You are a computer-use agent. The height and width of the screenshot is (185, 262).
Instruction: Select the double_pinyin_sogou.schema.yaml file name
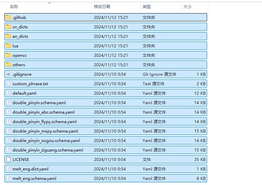point(46,141)
